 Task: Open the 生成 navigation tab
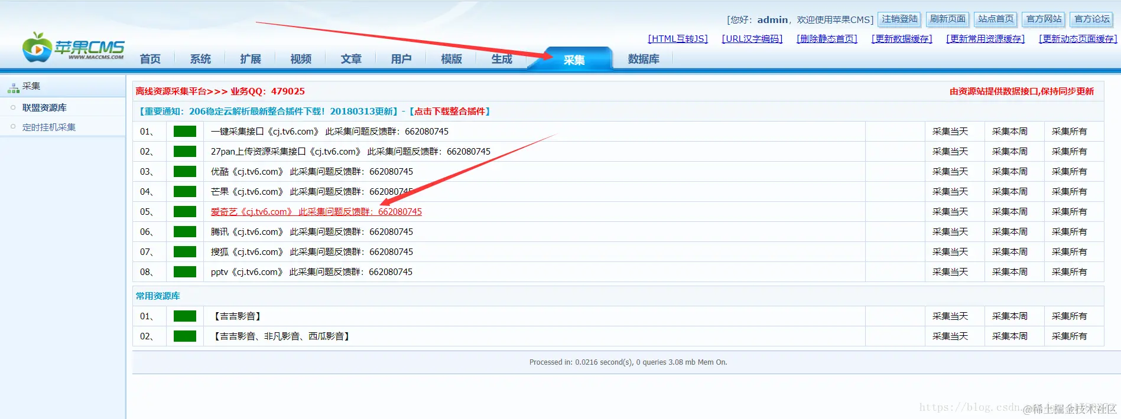[x=502, y=59]
